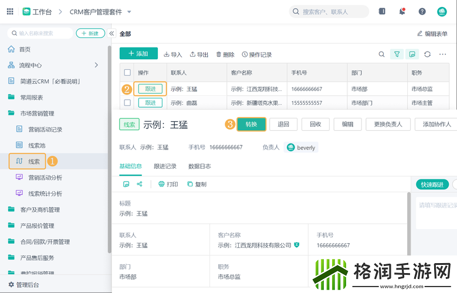Image resolution: width=457 pixels, height=293 pixels.
Task: Click the 管理后台 gear icon
Action: coord(11,284)
